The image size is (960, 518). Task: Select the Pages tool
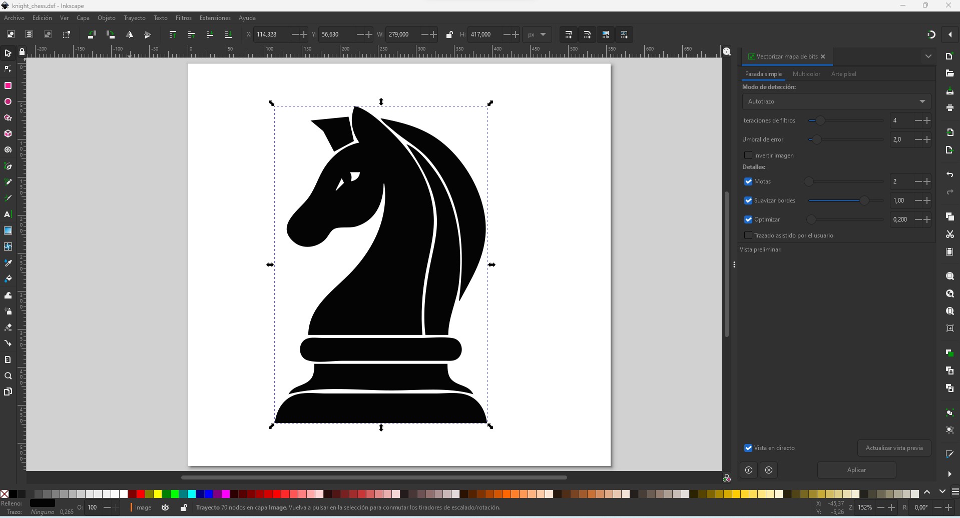click(x=8, y=392)
